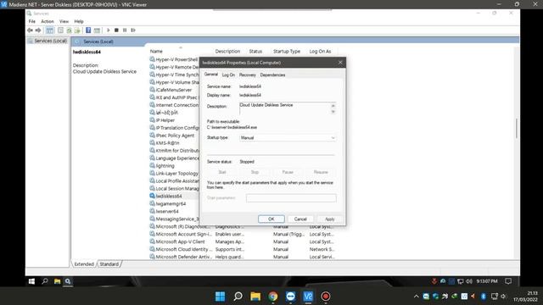Close the lwdiskless64 Properties dialog

340,63
